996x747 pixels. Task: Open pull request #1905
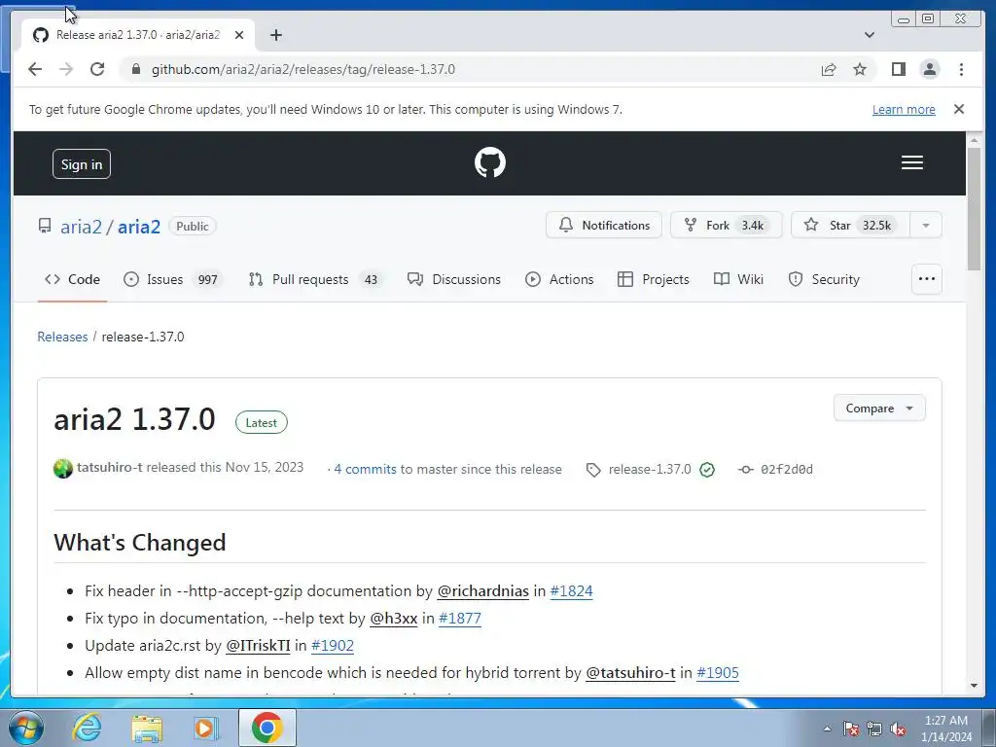718,673
